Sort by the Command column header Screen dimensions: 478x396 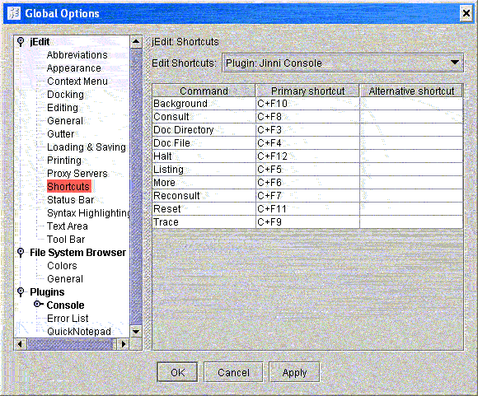(x=204, y=91)
